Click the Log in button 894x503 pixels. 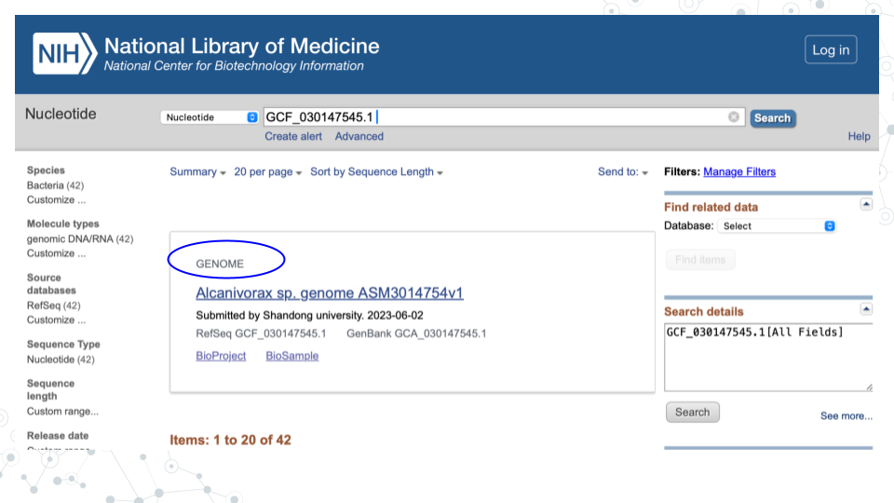click(831, 50)
